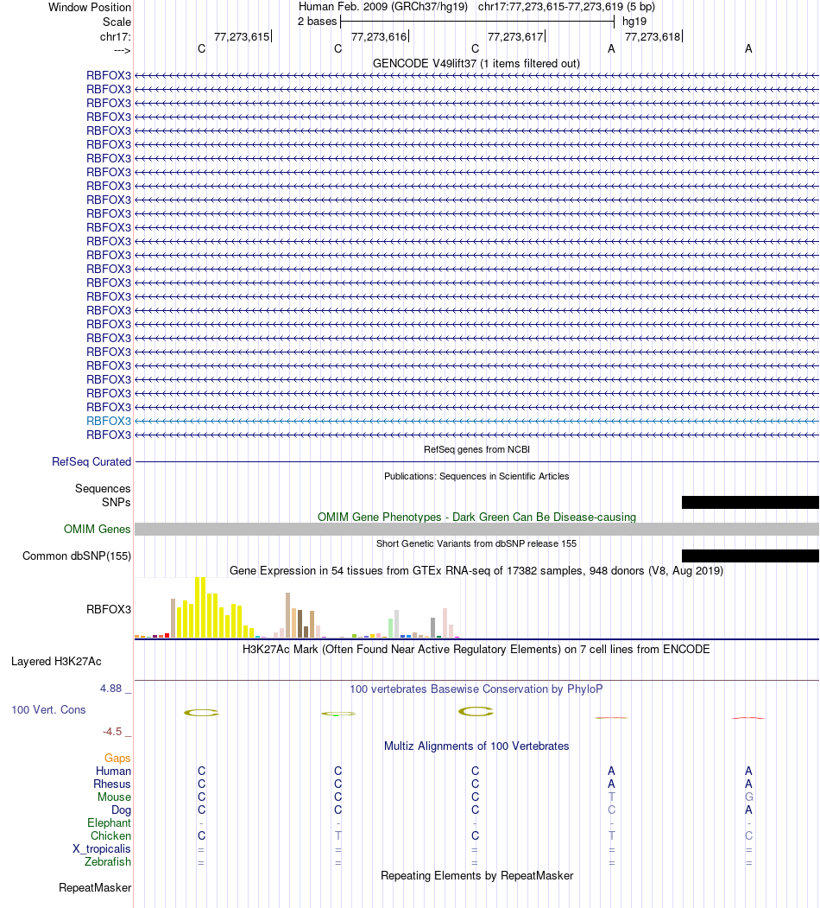Click the Rhesus species label
The image size is (820, 908).
click(112, 784)
